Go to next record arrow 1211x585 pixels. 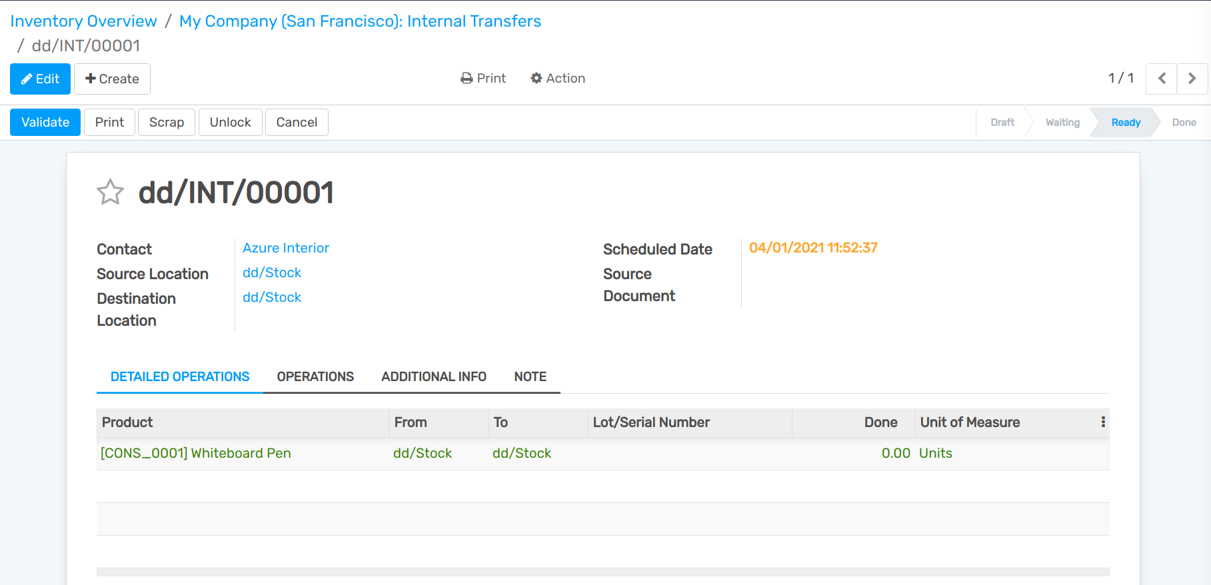point(1192,79)
